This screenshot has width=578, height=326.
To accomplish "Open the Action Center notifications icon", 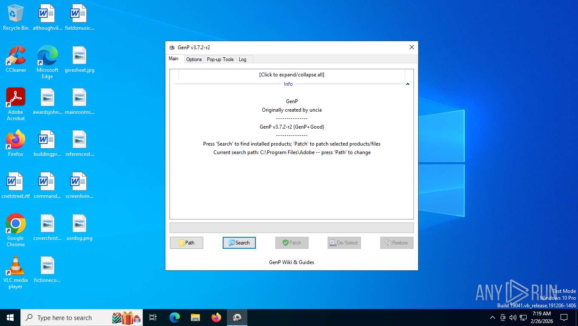I will [x=564, y=318].
